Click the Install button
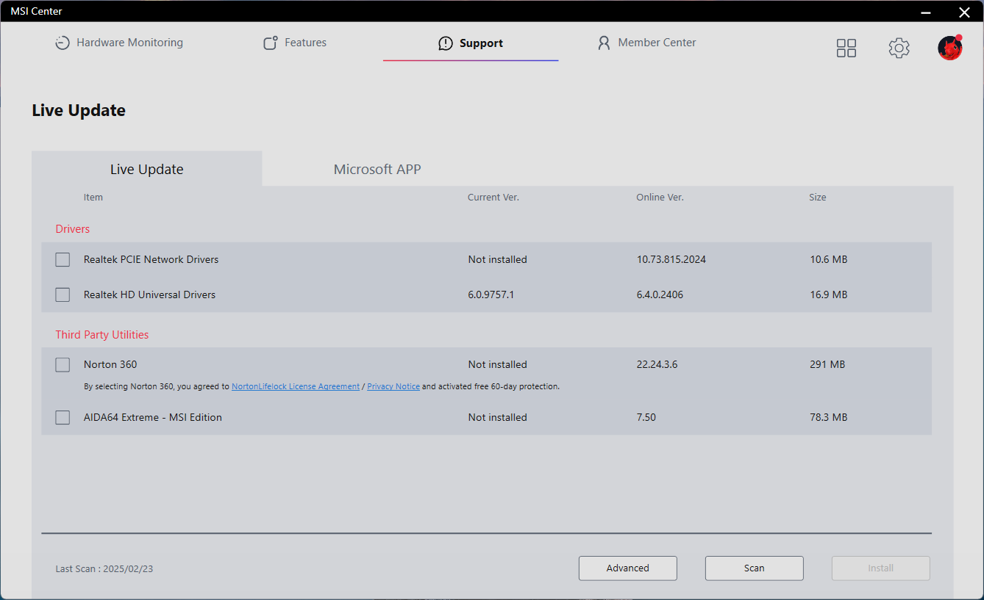 click(881, 568)
